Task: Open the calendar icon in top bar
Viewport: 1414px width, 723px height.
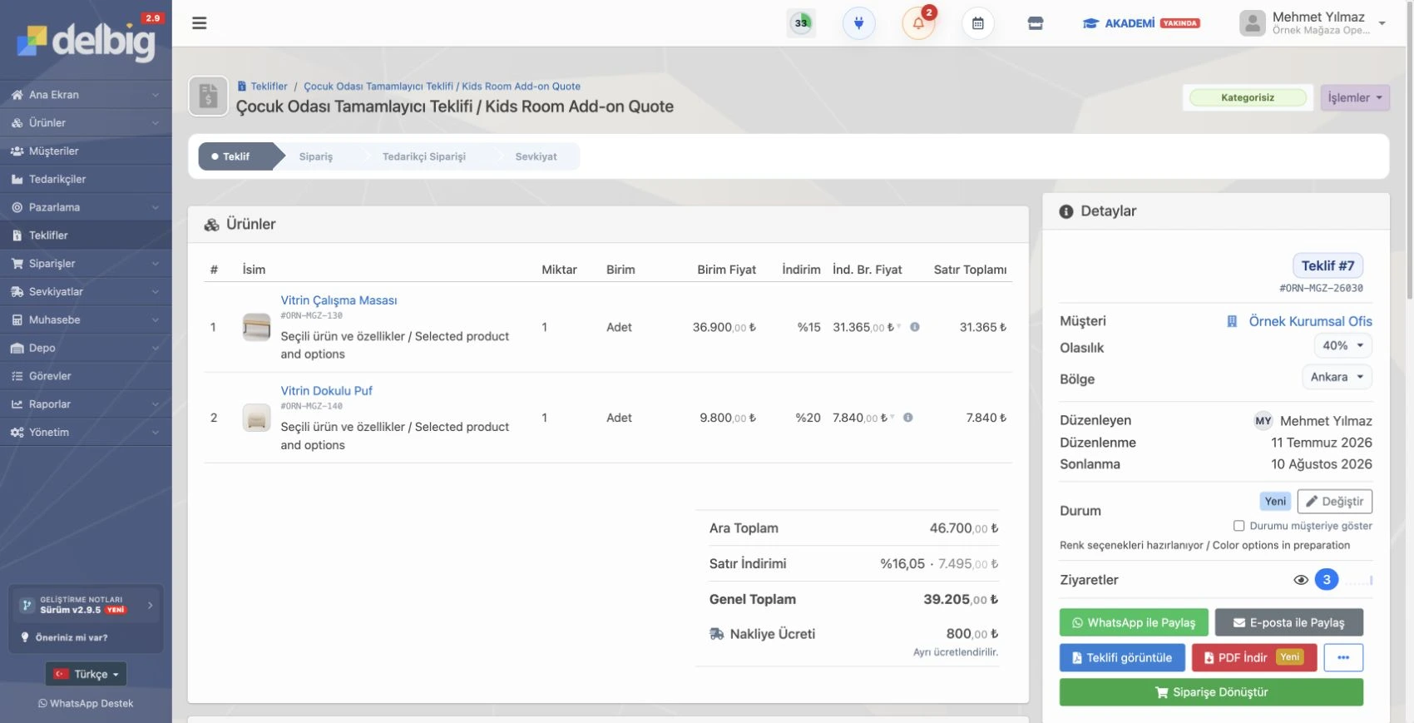Action: 978,23
